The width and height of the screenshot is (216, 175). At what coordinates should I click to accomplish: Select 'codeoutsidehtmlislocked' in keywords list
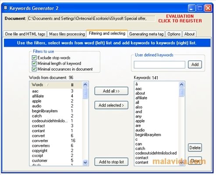click(x=156, y=153)
